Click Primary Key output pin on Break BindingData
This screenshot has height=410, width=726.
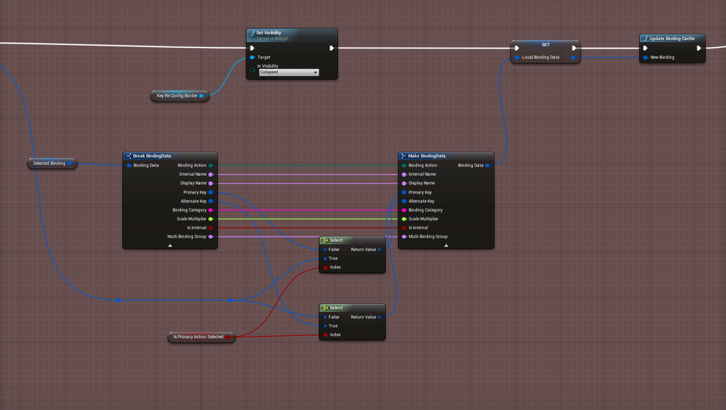(x=211, y=192)
